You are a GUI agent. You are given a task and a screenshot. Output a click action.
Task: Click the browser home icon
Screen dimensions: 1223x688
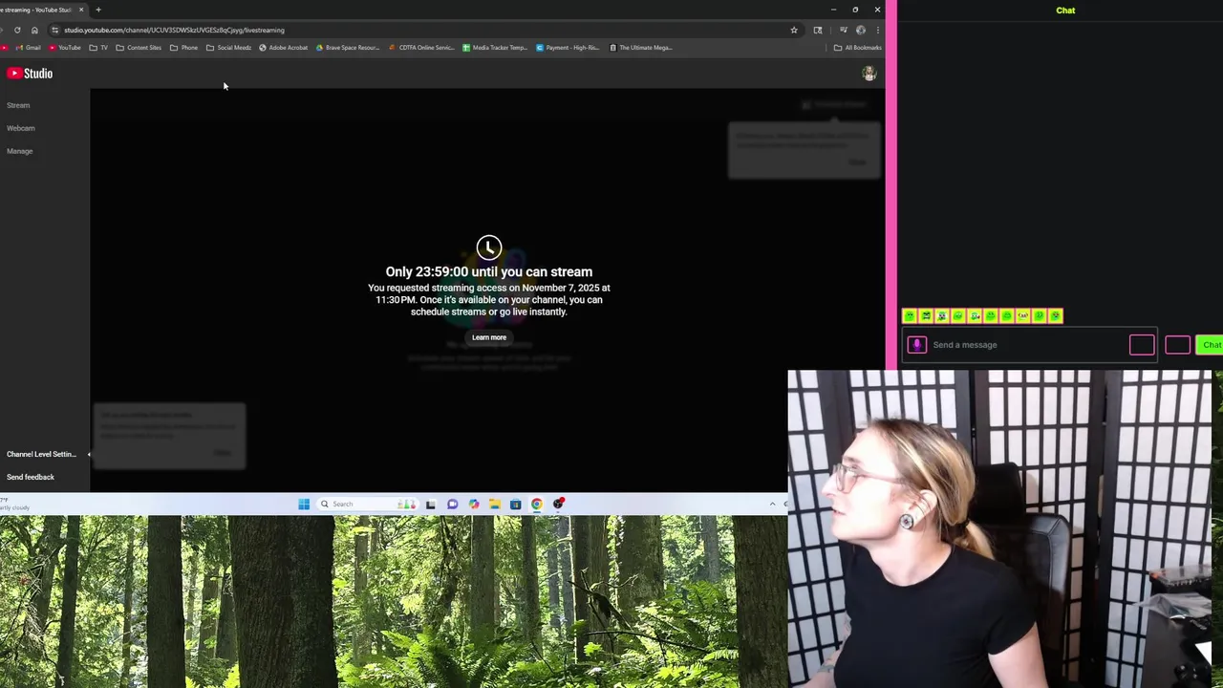click(34, 30)
